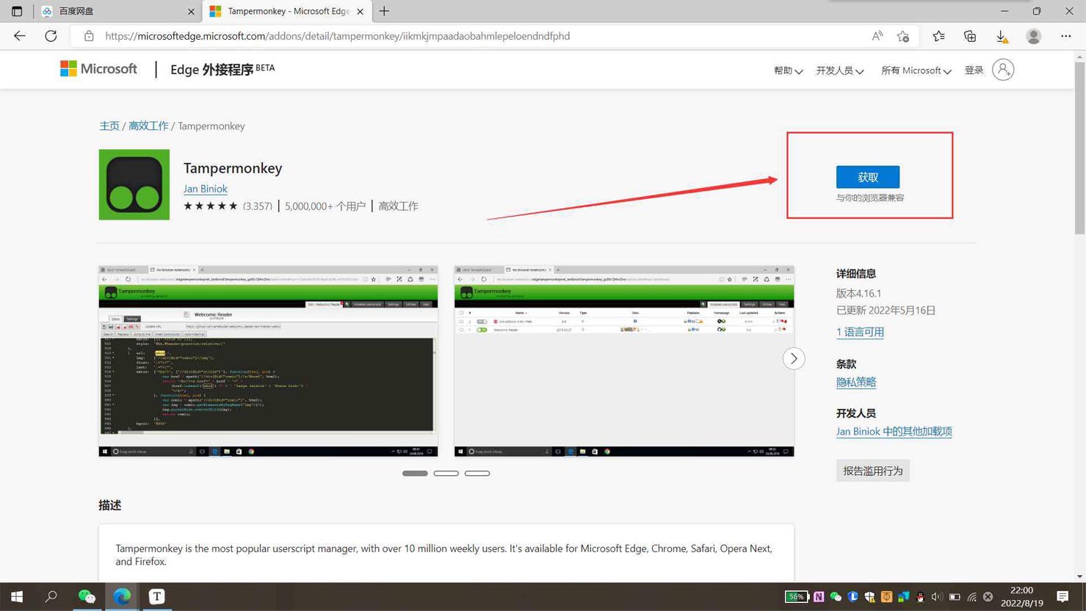Screen dimensions: 1086x611
Task: Select third carousel indicator
Action: click(x=477, y=474)
